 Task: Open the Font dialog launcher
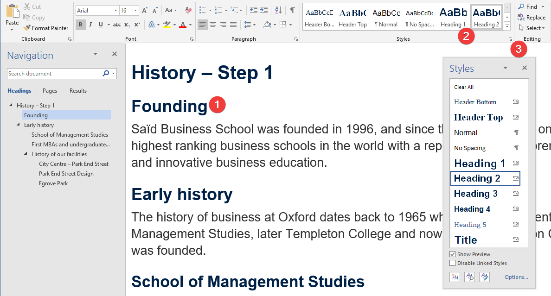tap(192, 39)
